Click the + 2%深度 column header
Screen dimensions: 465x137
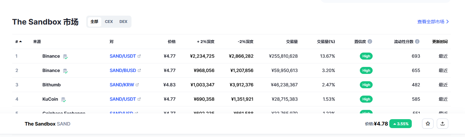pyautogui.click(x=206, y=41)
